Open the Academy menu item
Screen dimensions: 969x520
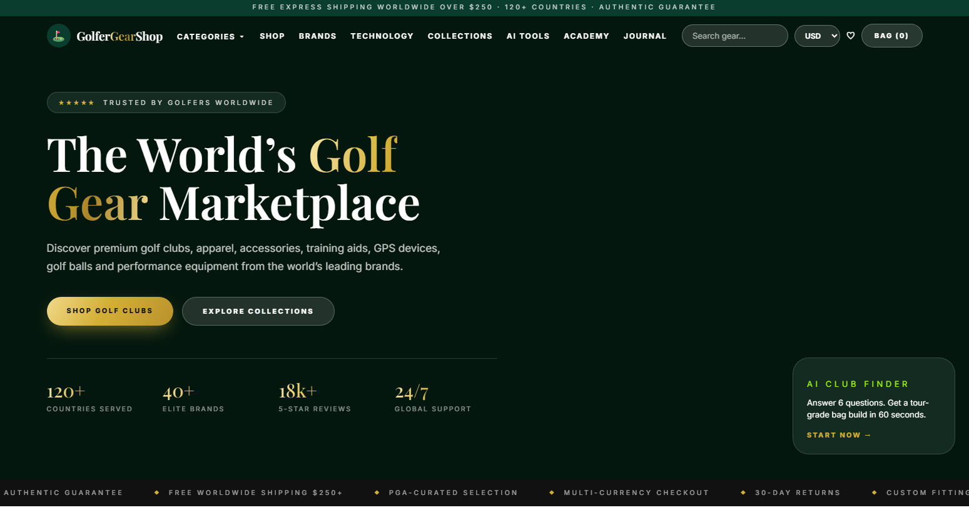point(586,36)
